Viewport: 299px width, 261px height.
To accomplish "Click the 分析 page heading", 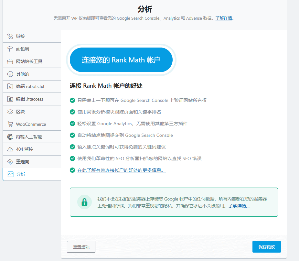I will (x=145, y=9).
